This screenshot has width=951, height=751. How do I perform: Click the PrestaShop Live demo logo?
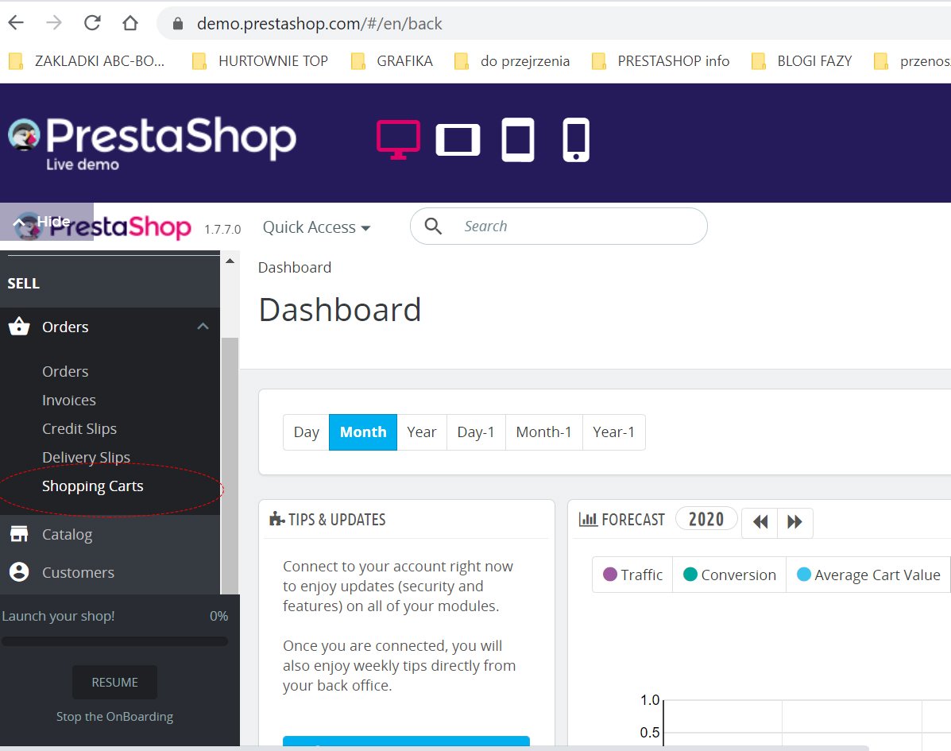152,142
